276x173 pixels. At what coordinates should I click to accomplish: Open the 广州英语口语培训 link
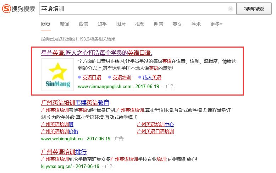(155, 131)
